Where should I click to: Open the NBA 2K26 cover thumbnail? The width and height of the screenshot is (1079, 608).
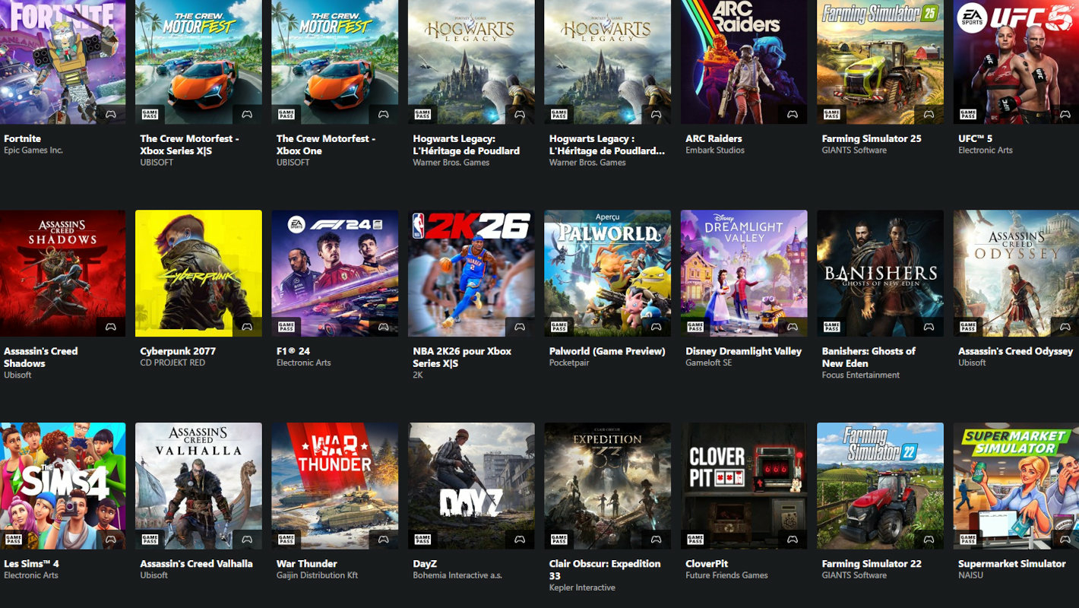[x=470, y=274]
